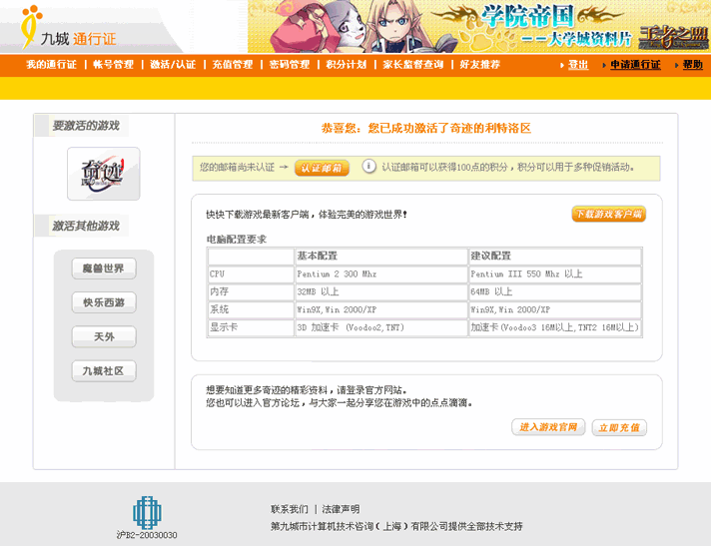Click the 您的邮箱尚未认证 notice text
The image size is (711, 546).
[237, 168]
